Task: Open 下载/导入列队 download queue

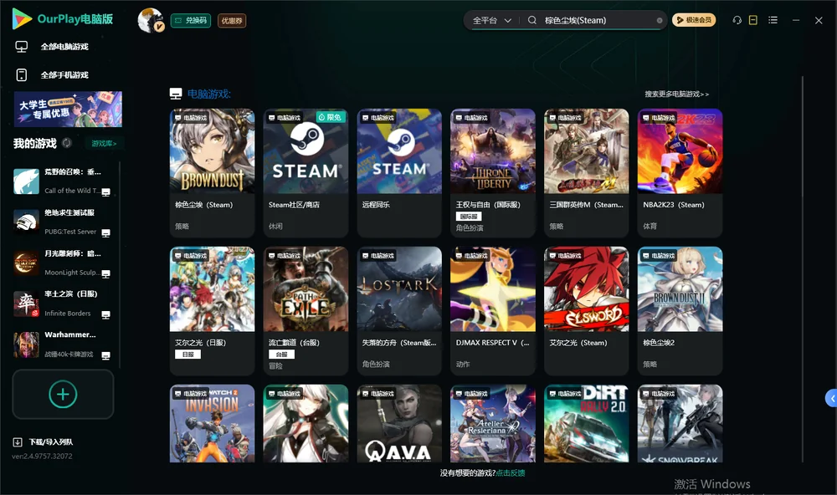Action: coord(51,442)
